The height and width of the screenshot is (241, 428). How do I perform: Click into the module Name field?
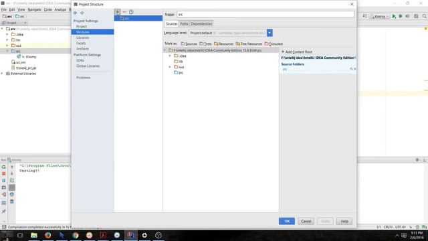(x=265, y=15)
